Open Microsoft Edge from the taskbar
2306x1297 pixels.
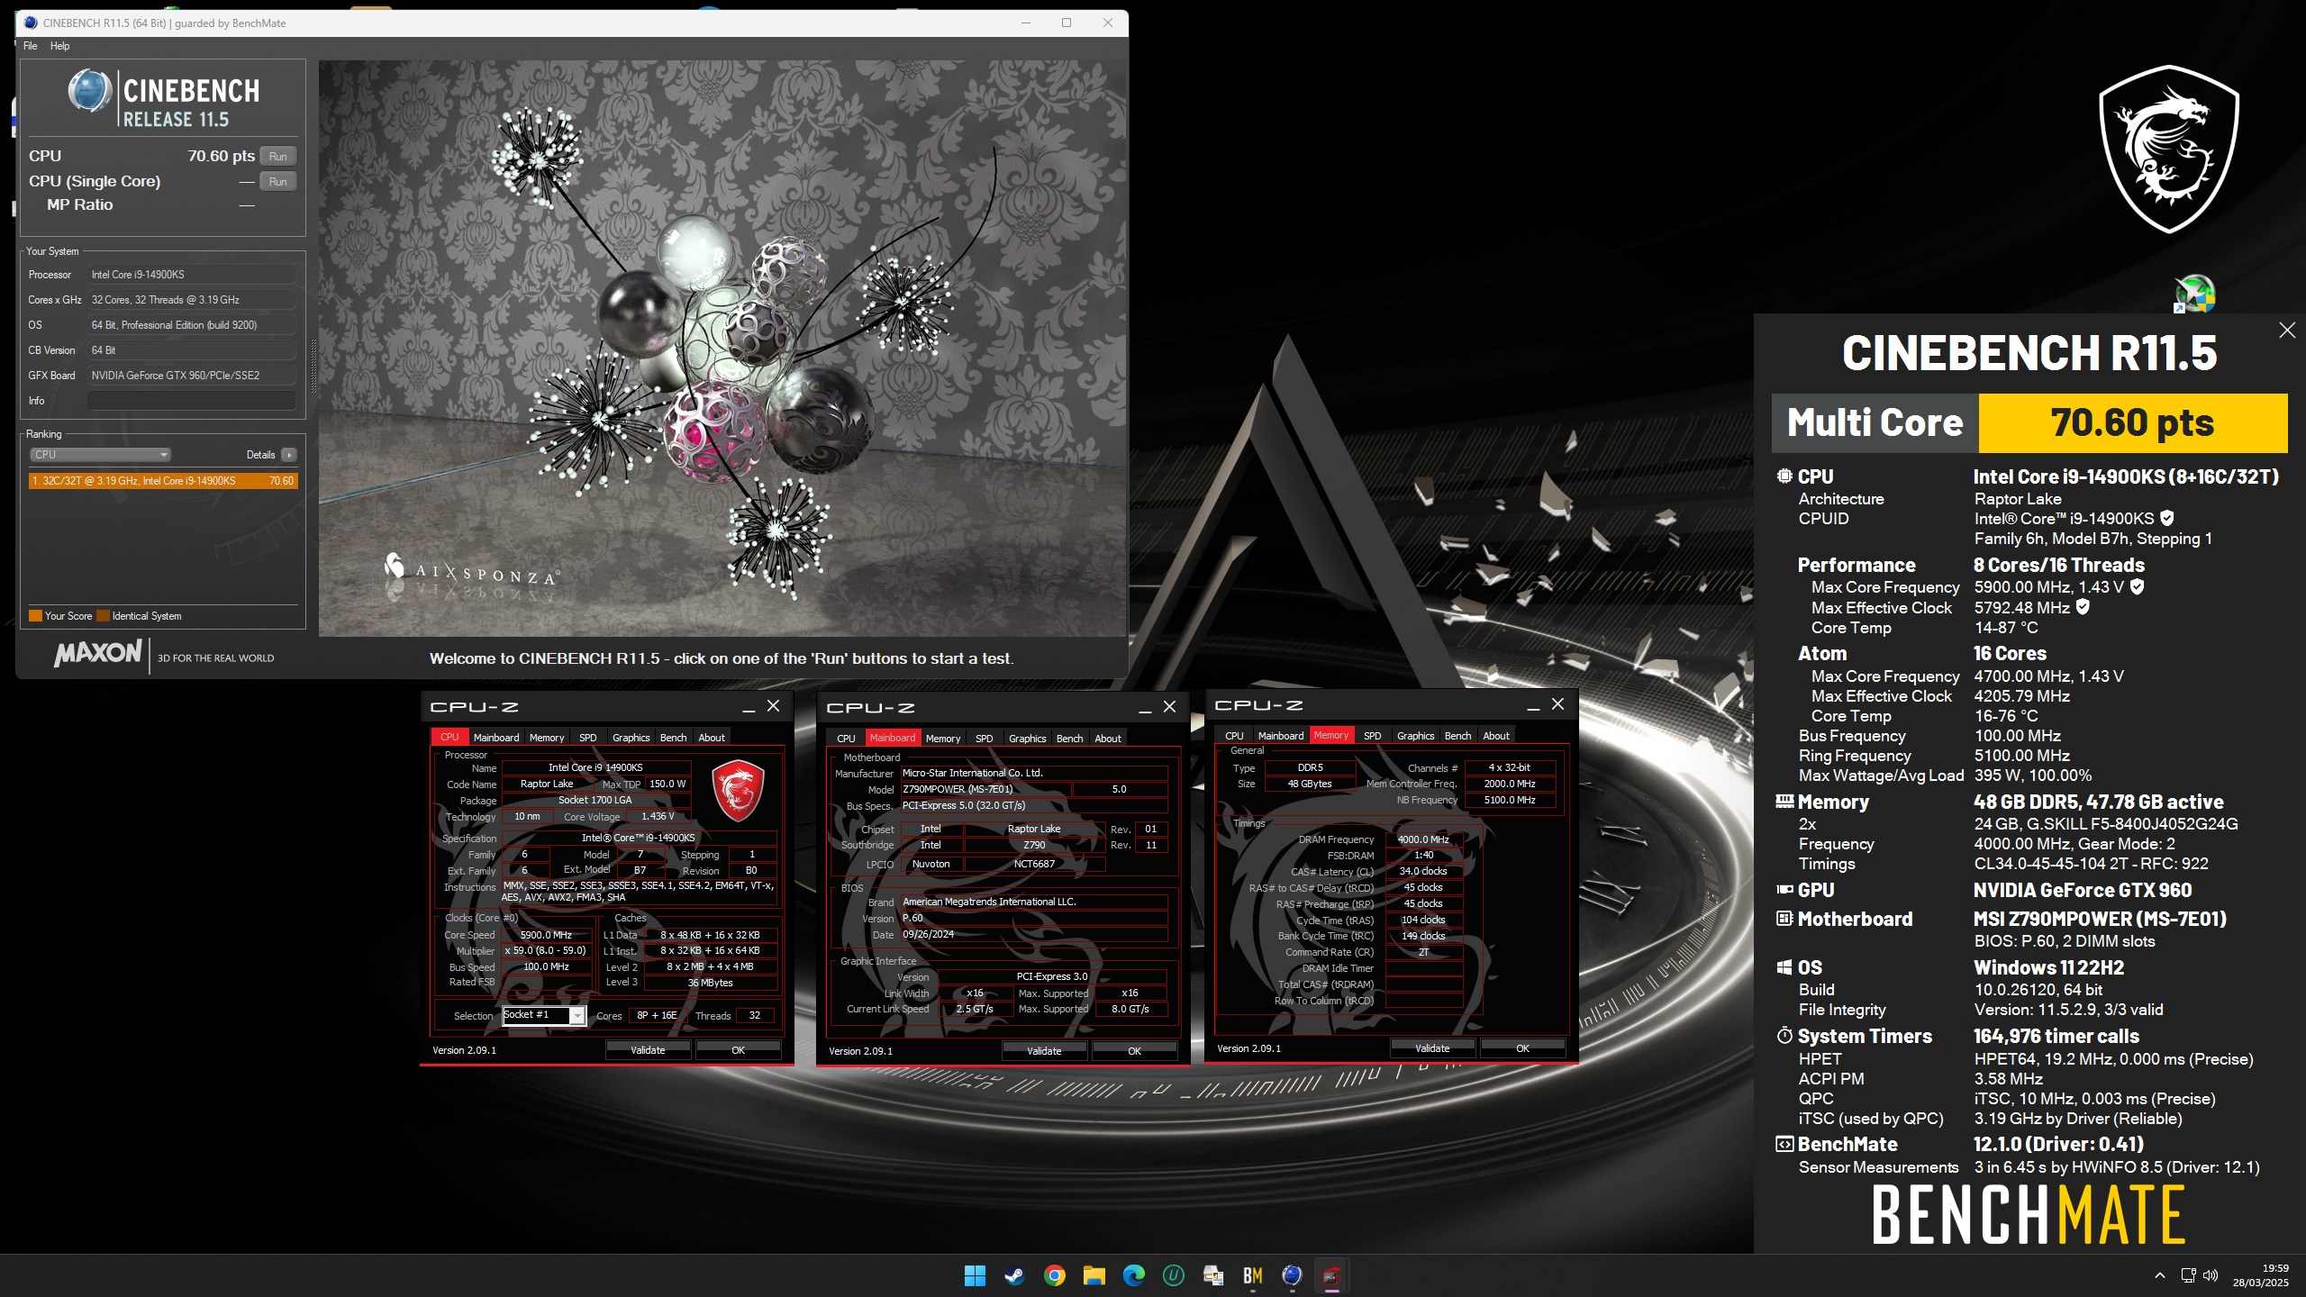(1133, 1275)
